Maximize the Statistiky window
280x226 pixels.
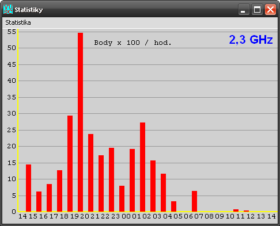tap(257, 9)
